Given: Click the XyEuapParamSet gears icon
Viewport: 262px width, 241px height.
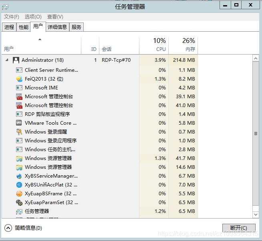Looking at the screenshot, I should [x=19, y=203].
